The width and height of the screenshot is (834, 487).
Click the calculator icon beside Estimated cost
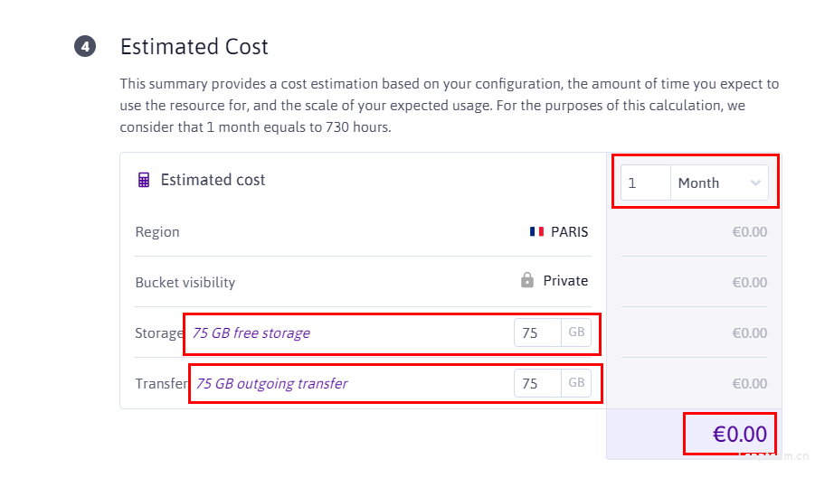click(144, 180)
